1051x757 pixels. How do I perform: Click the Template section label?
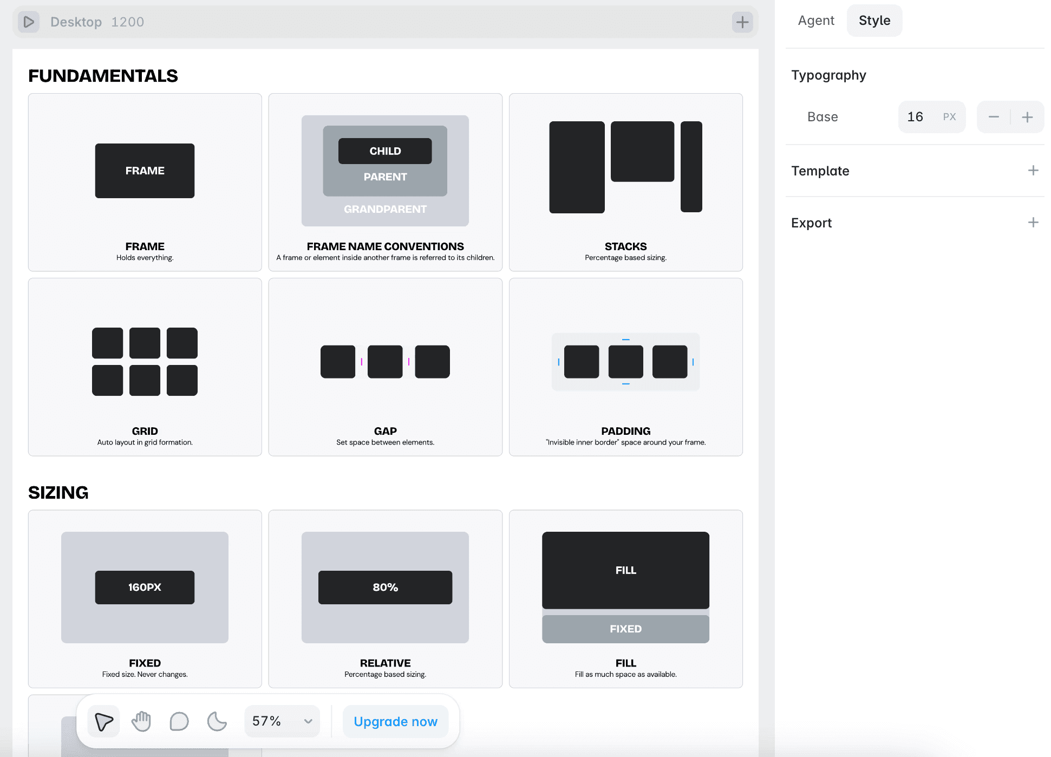pyautogui.click(x=820, y=171)
